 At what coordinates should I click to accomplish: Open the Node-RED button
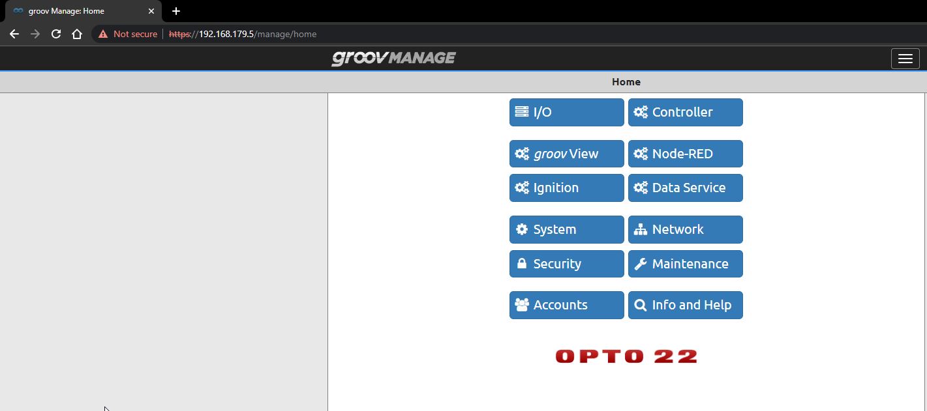(x=685, y=154)
